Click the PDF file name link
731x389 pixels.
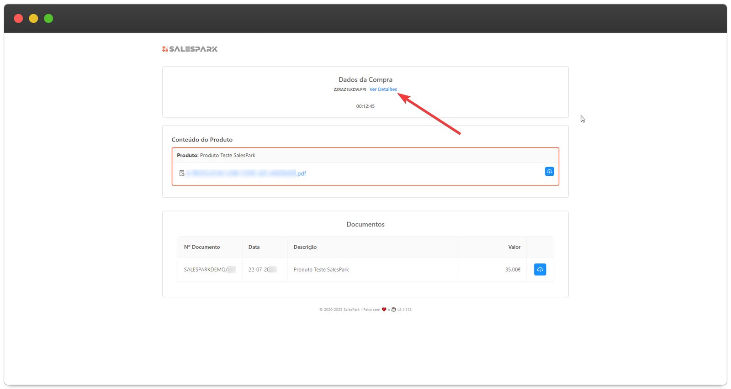point(247,173)
